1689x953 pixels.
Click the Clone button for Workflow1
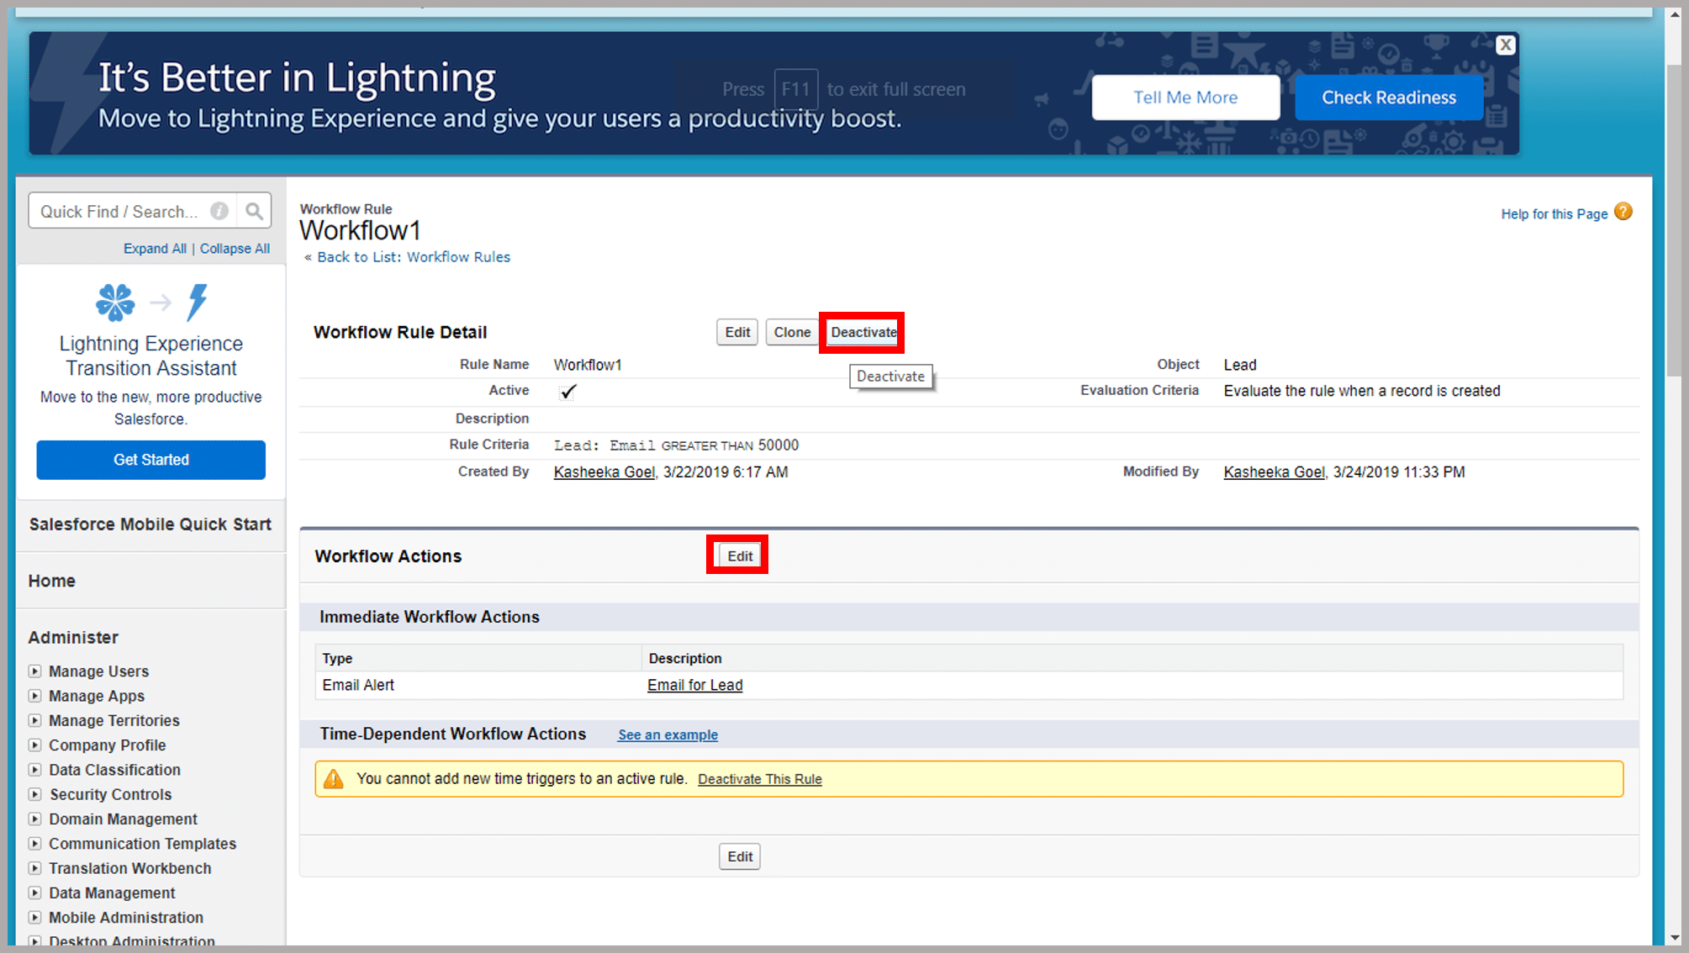point(791,332)
